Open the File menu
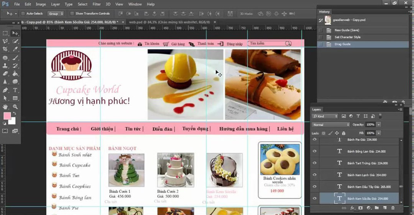Screen dimensions: 414x215 coord(17,4)
